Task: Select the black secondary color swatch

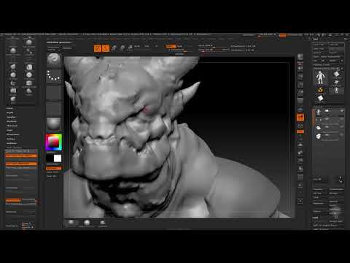Action: pos(50,159)
